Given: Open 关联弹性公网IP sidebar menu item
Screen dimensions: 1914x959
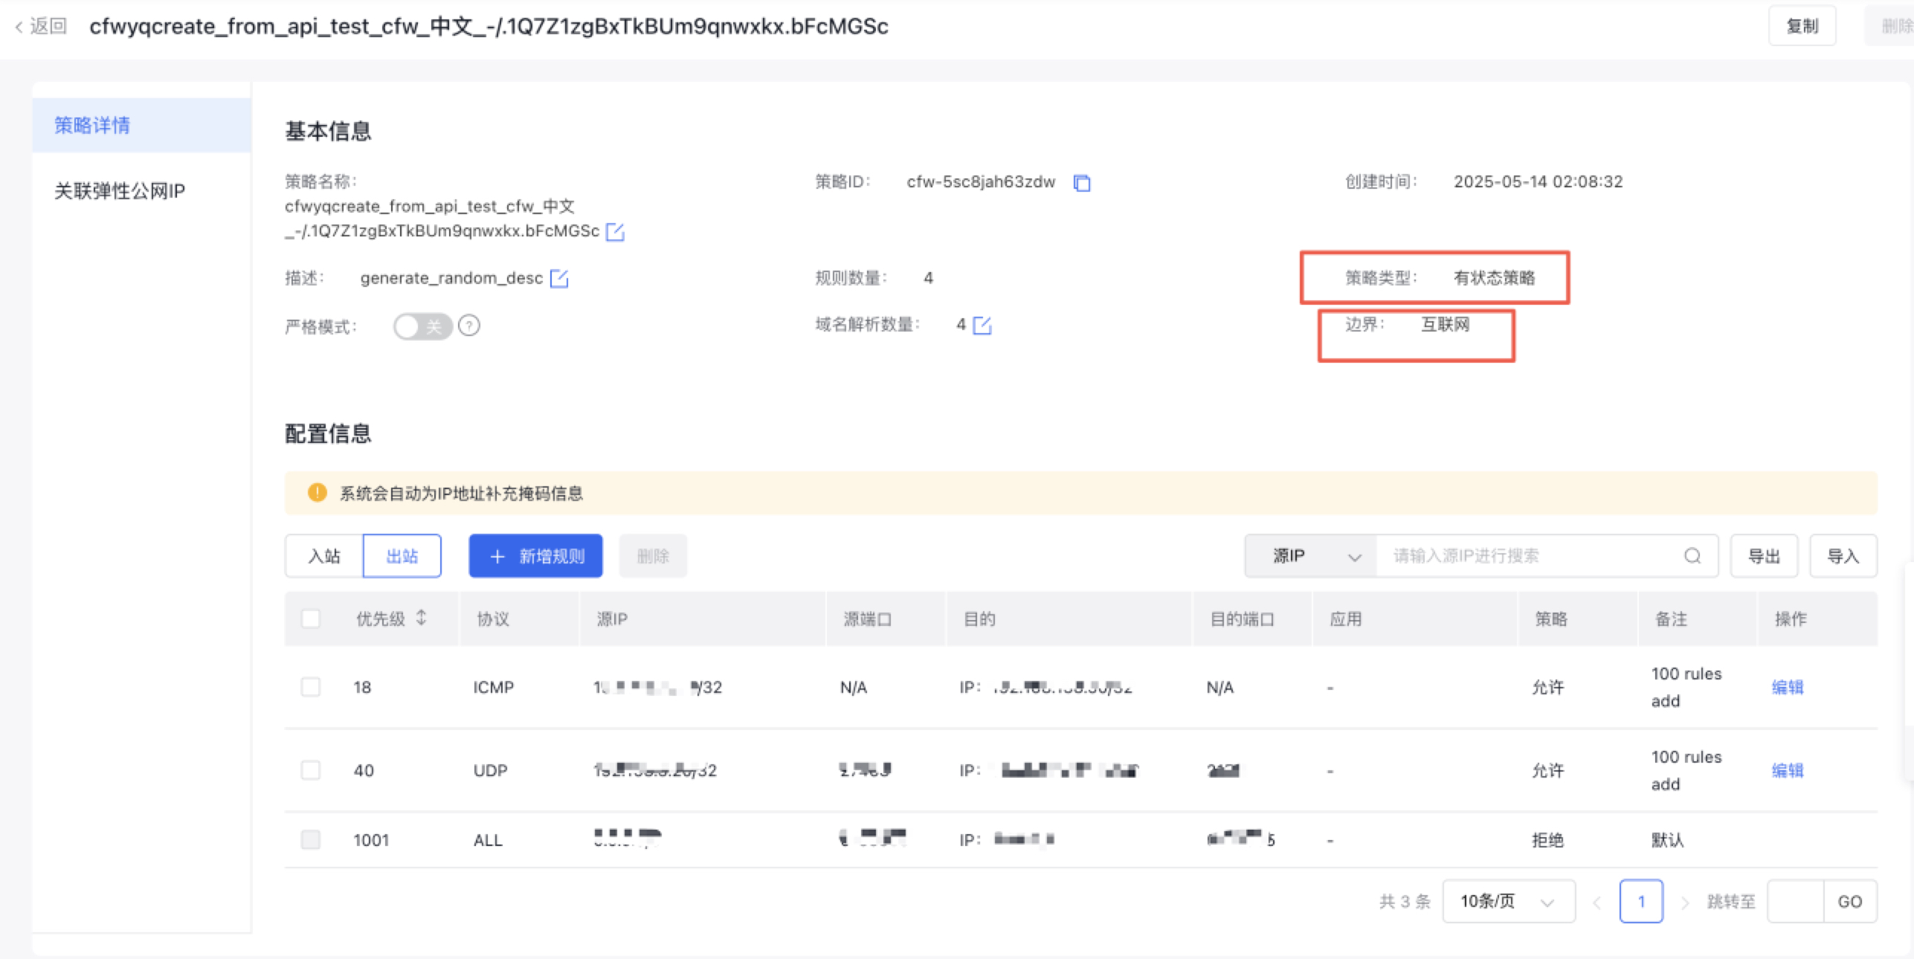Looking at the screenshot, I should [120, 191].
